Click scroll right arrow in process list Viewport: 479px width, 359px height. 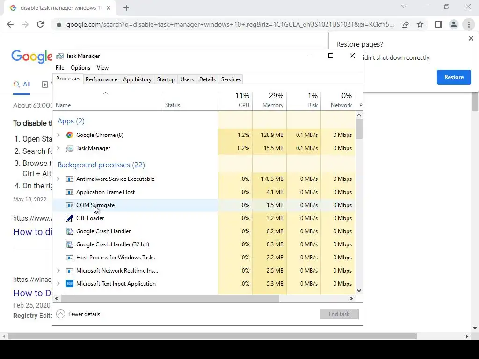[351, 299]
